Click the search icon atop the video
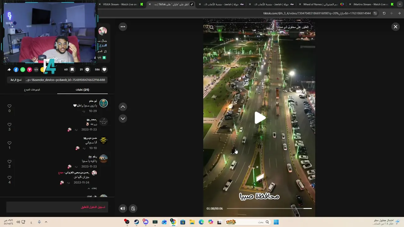The height and width of the screenshot is (227, 404). click(212, 27)
